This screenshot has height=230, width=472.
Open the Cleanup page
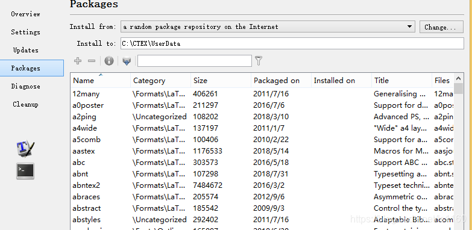[x=25, y=104]
